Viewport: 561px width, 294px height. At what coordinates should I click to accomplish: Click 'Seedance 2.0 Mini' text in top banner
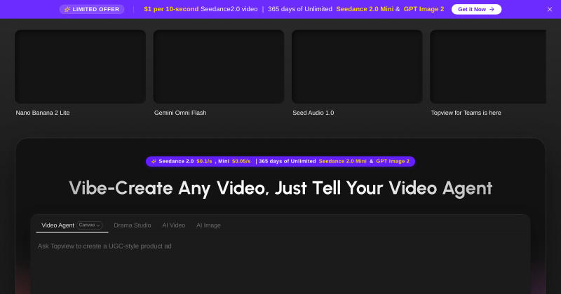pos(365,9)
